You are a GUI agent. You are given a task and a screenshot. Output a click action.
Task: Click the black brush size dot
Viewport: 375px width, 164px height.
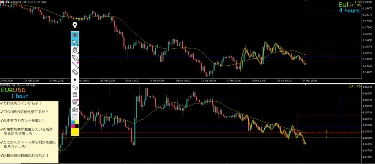(75, 80)
